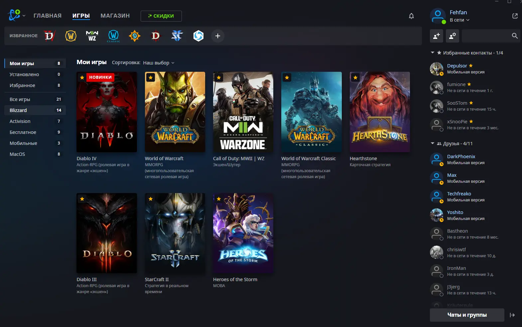The image size is (522, 327).
Task: Select 'Мобильные' sidebar filter
Action: click(35, 143)
